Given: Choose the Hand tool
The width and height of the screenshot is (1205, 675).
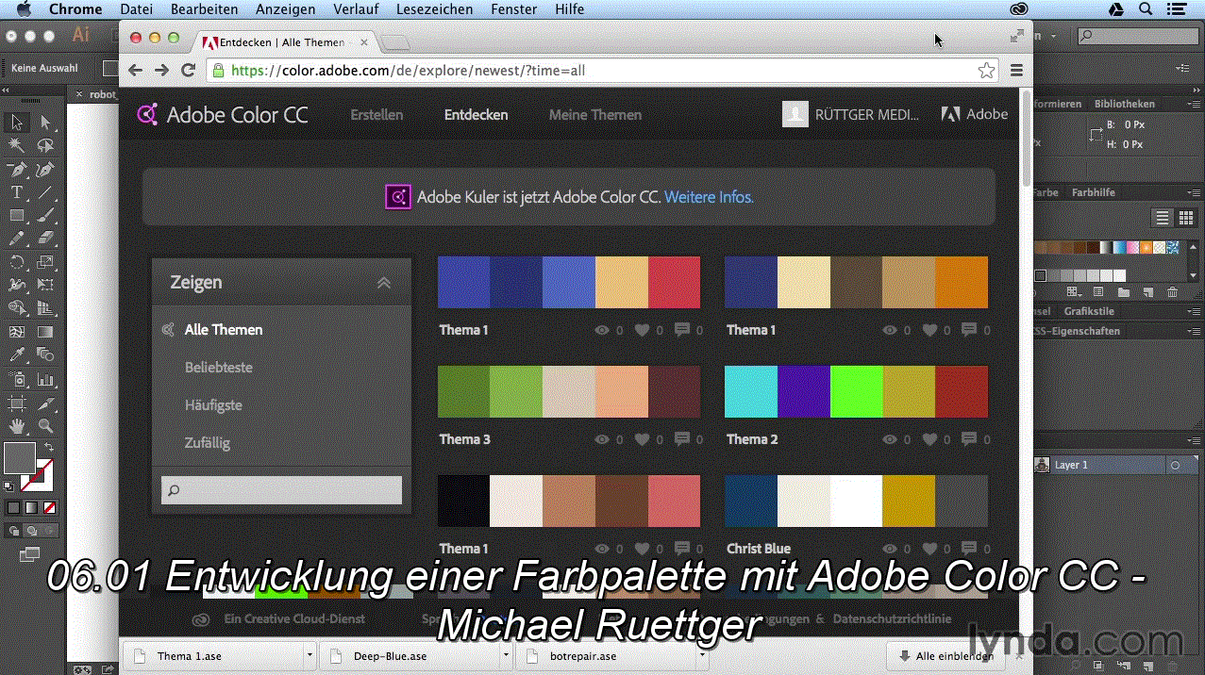Looking at the screenshot, I should point(16,427).
